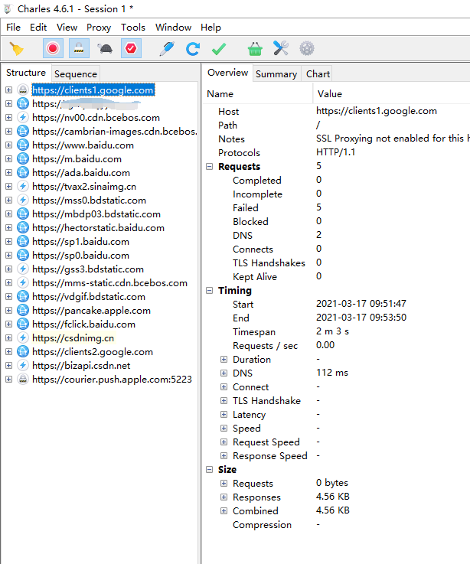Expand the Response Speed row

[x=224, y=456]
